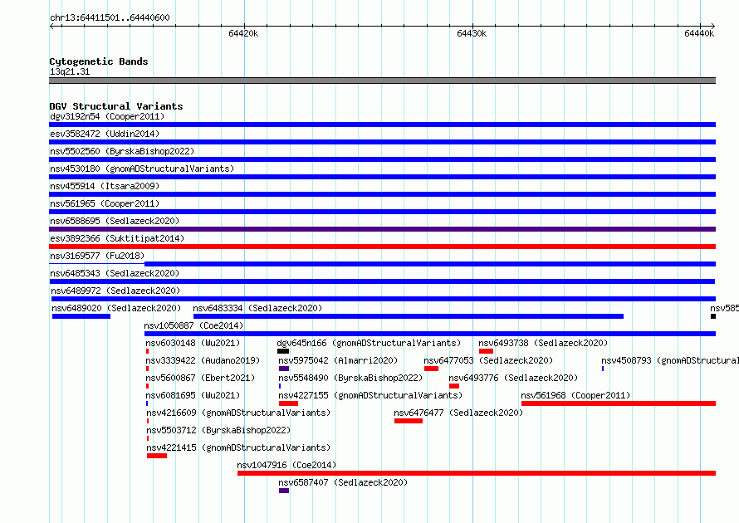
Task: Click the black mark under the cut-off nsv585 label
Action: tap(713, 316)
